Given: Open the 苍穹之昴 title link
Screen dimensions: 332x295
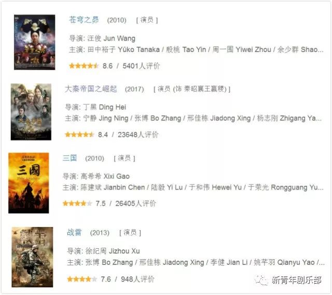Looking at the screenshot, I should click(x=84, y=20).
